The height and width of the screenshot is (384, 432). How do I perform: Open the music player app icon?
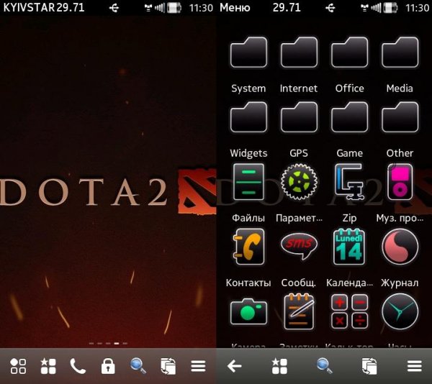click(x=400, y=182)
